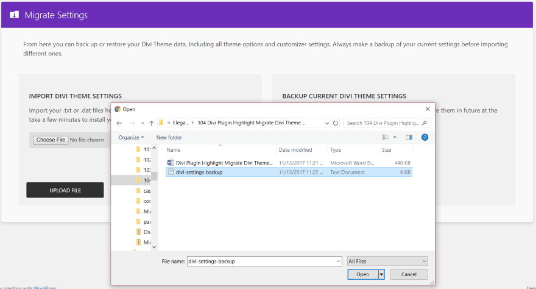Screen dimensions: 536x289
Task: Click the up-one-level arrow in Open dialog
Action: (151, 123)
